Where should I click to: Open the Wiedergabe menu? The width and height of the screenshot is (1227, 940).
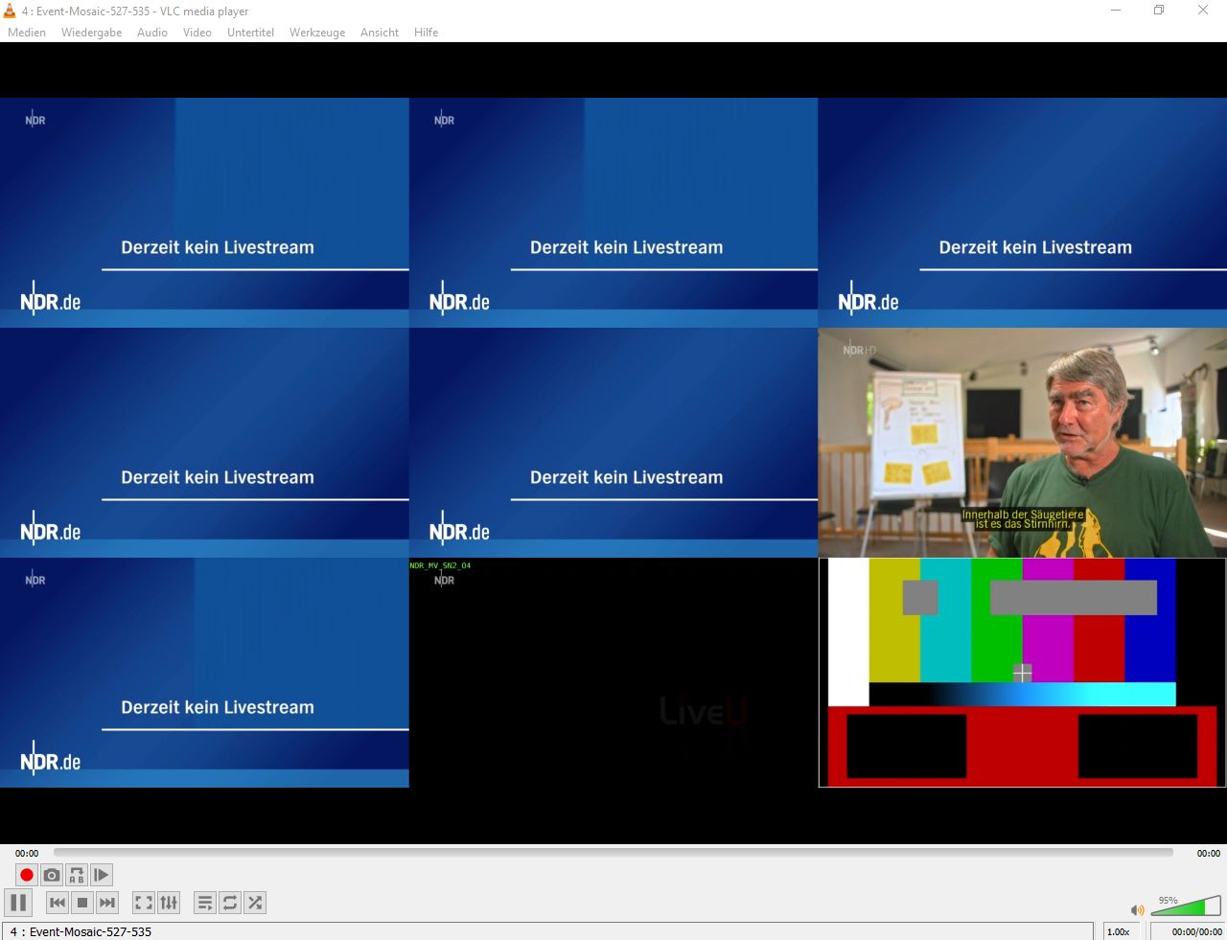(x=91, y=33)
